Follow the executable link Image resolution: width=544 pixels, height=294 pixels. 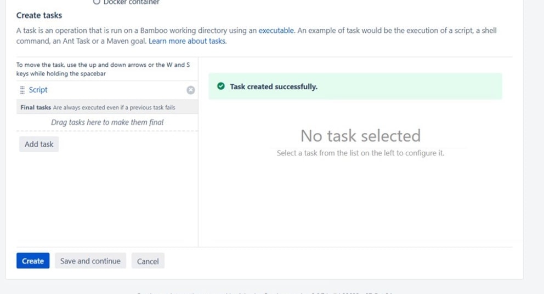click(276, 31)
